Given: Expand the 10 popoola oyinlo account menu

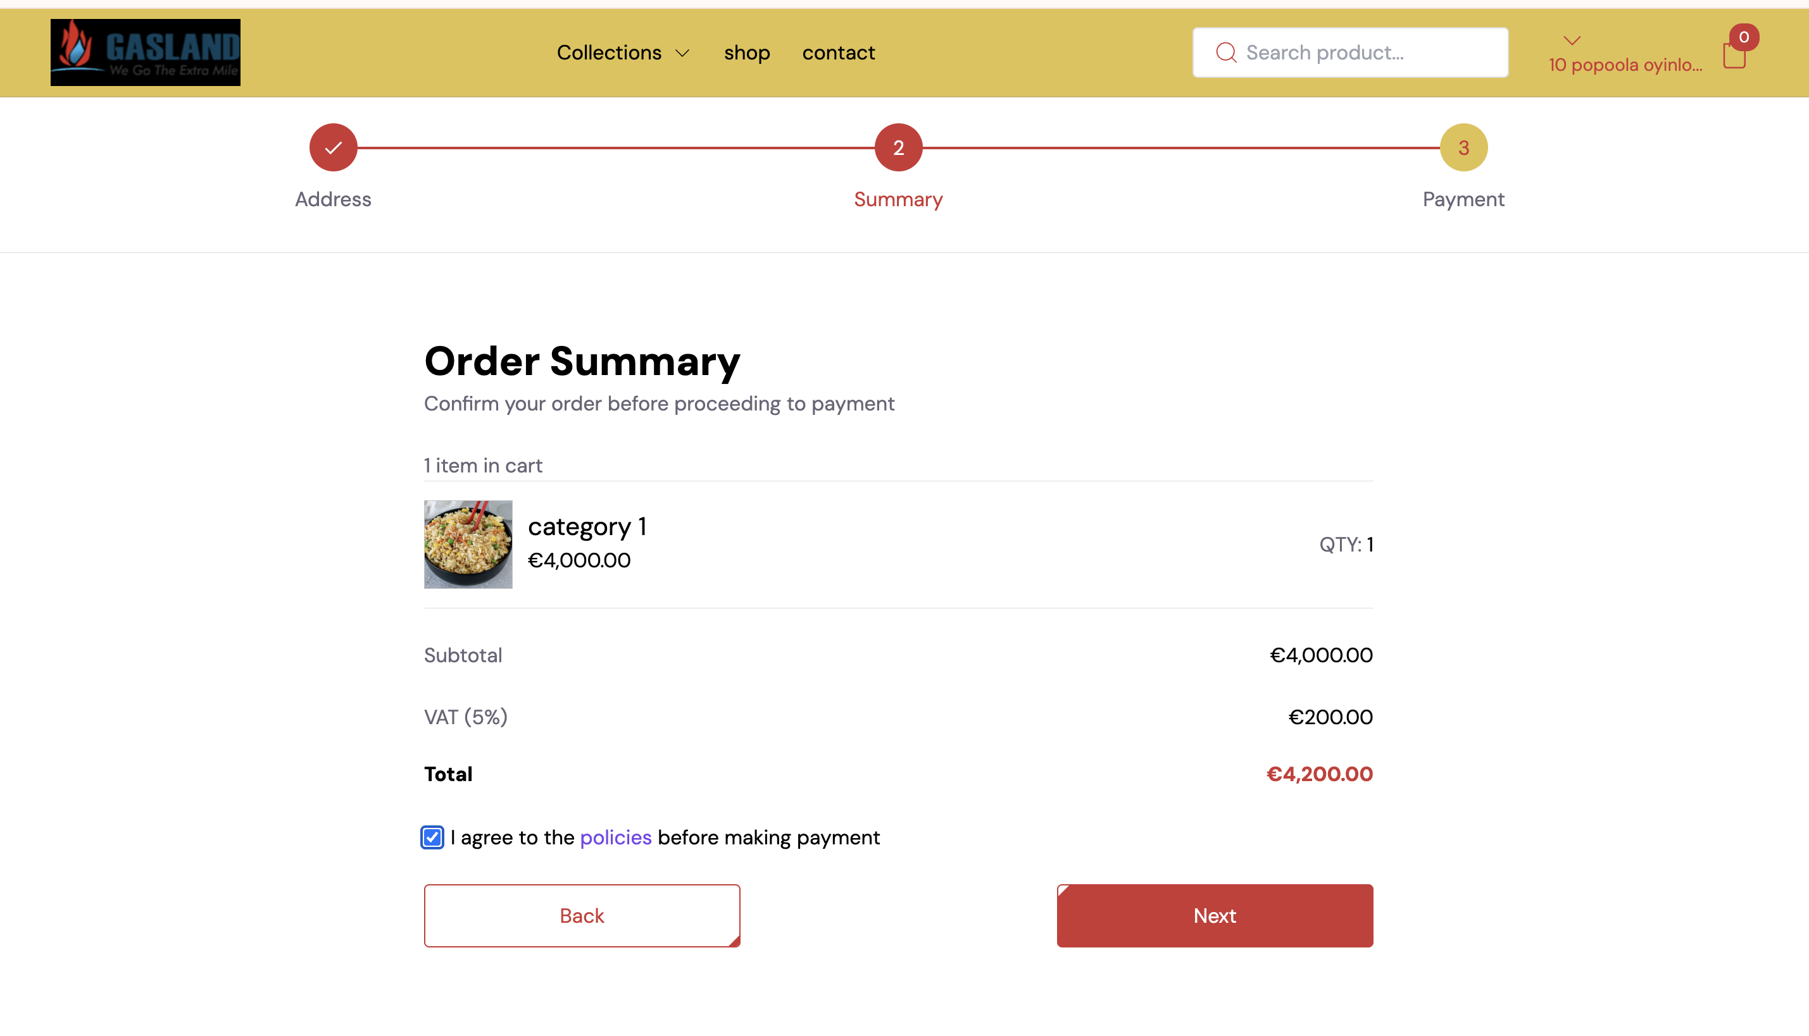Looking at the screenshot, I should 1625,65.
